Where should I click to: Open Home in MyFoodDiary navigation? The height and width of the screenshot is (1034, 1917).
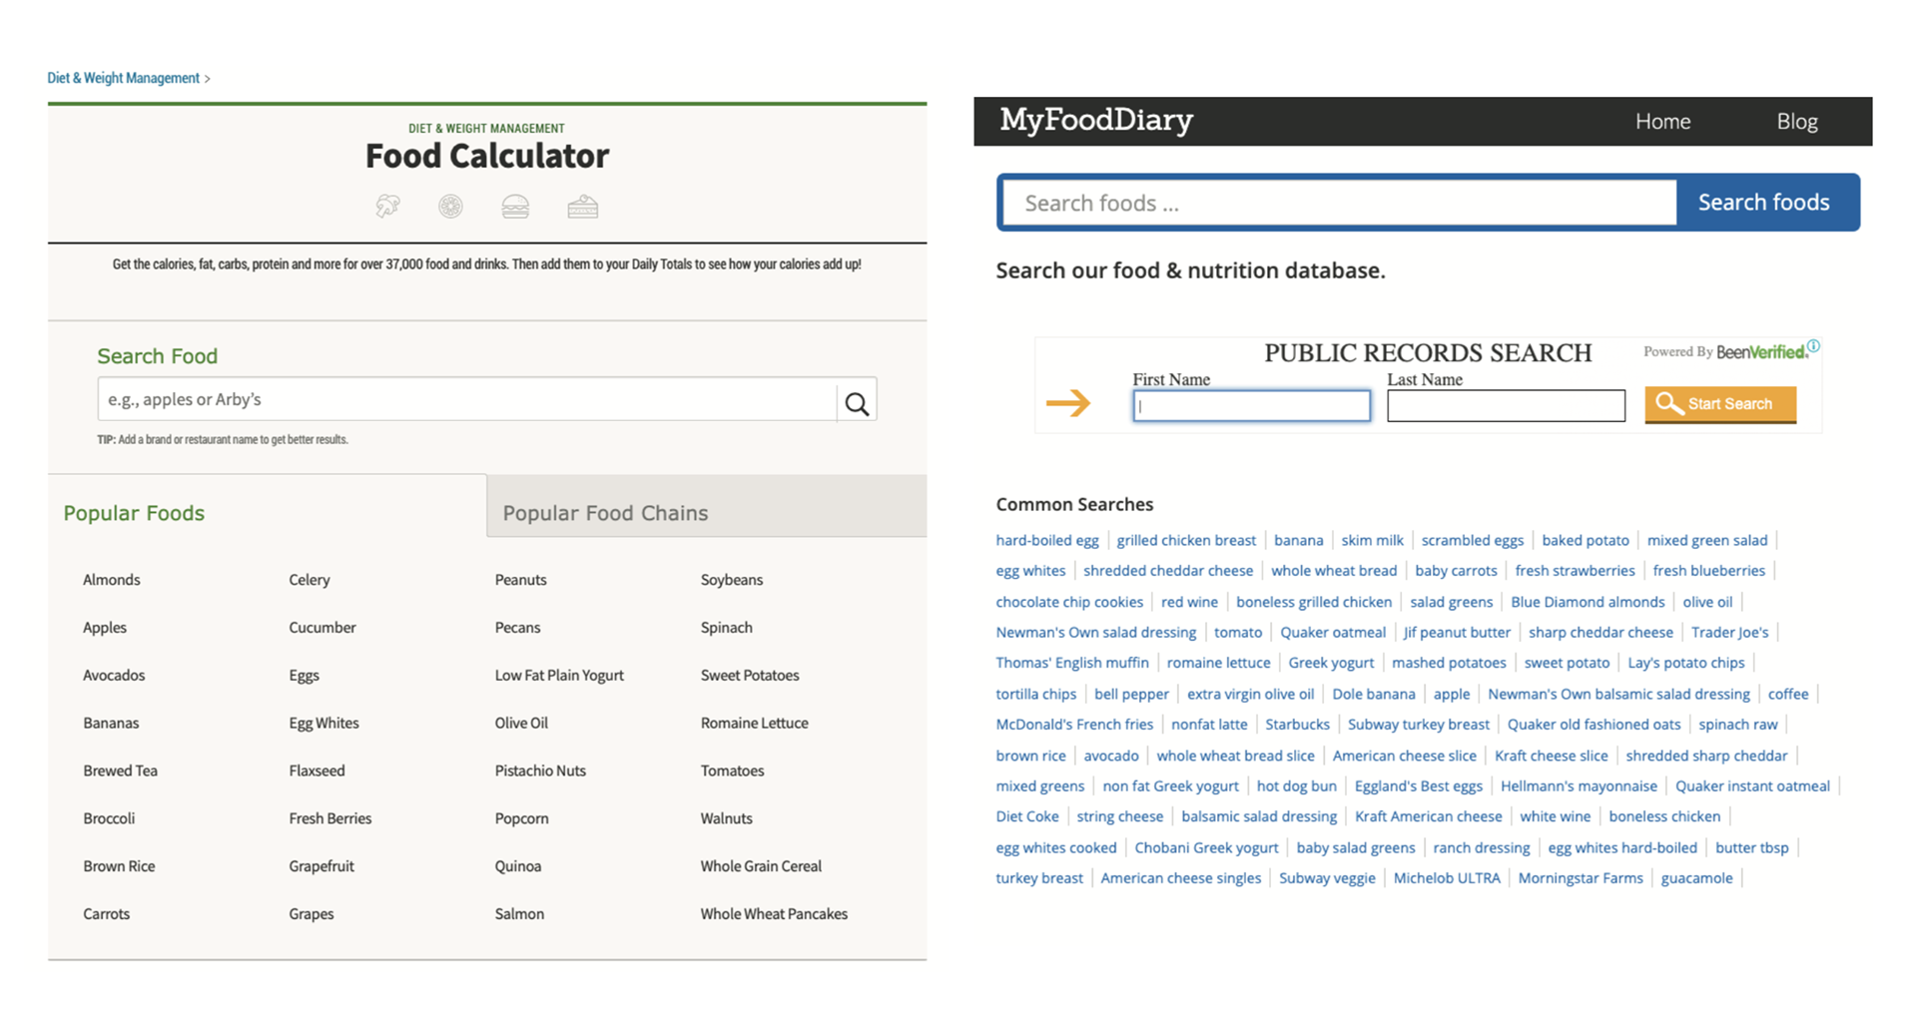coord(1662,122)
